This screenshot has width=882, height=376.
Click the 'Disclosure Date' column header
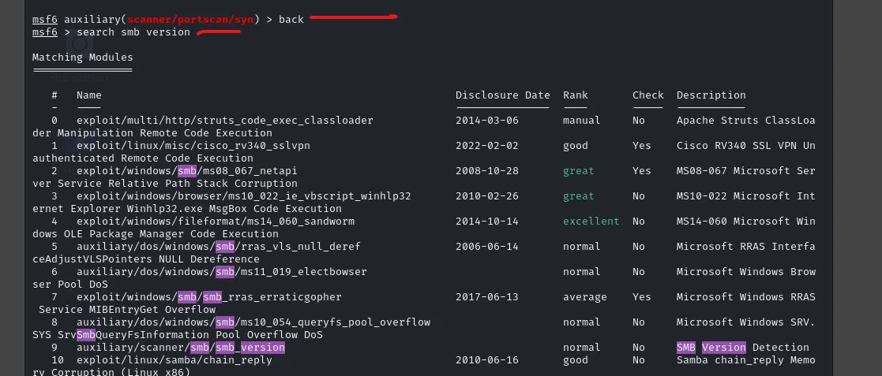coord(503,95)
